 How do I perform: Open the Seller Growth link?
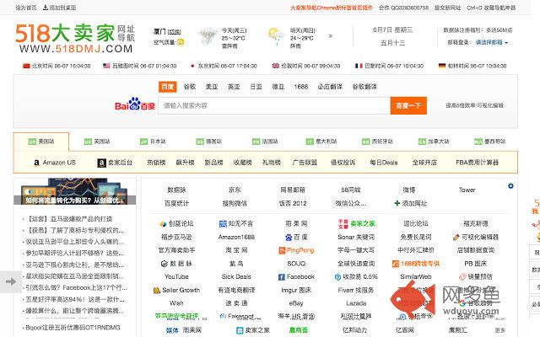pyautogui.click(x=176, y=290)
